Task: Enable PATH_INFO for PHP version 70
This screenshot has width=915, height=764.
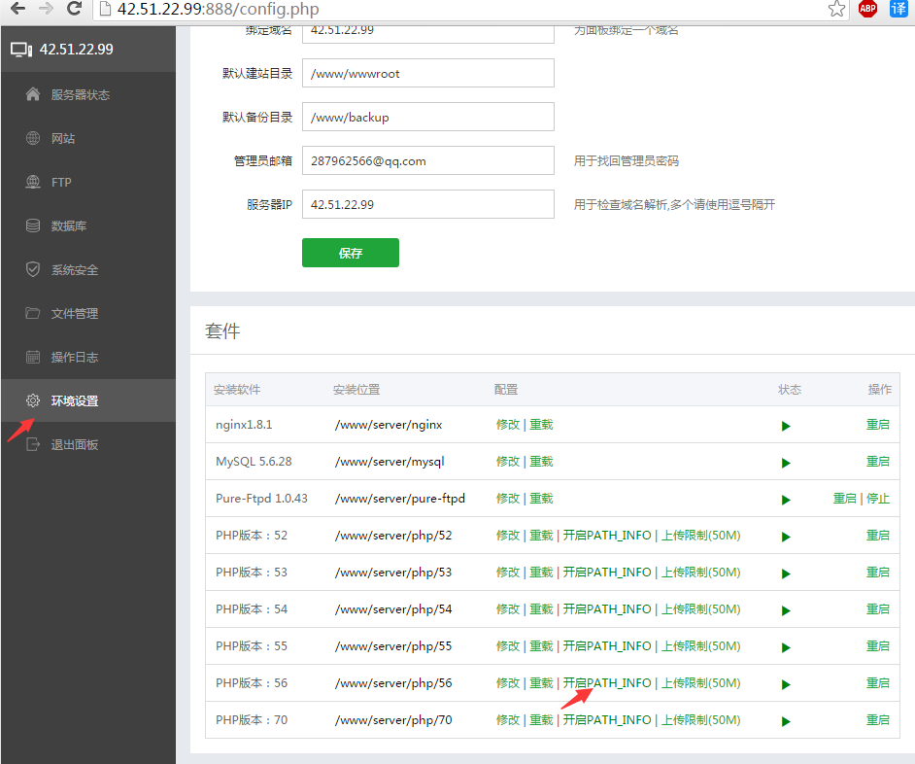Action: (x=608, y=719)
